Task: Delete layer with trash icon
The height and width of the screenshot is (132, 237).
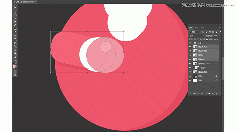Action: tap(216, 94)
